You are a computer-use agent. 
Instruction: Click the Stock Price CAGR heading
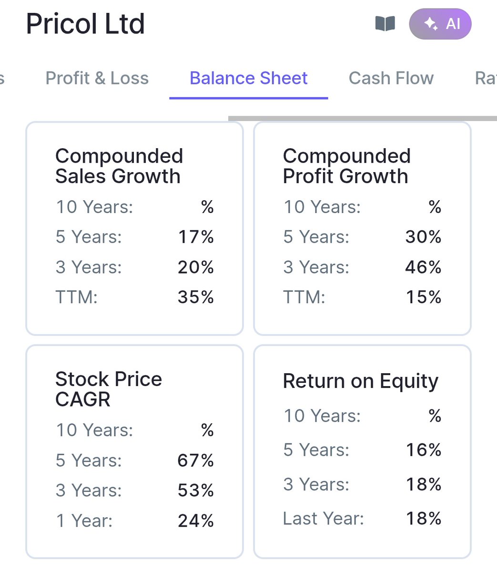[109, 389]
